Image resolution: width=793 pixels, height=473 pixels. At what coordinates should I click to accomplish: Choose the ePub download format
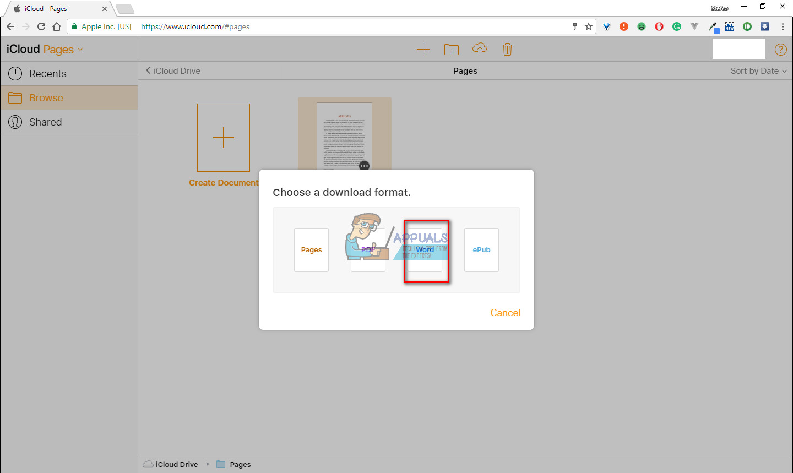[481, 250]
